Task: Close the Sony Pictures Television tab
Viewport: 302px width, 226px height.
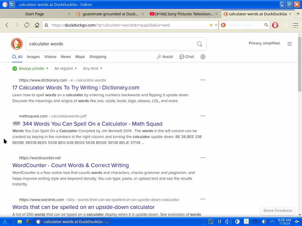Action: [x=216, y=14]
